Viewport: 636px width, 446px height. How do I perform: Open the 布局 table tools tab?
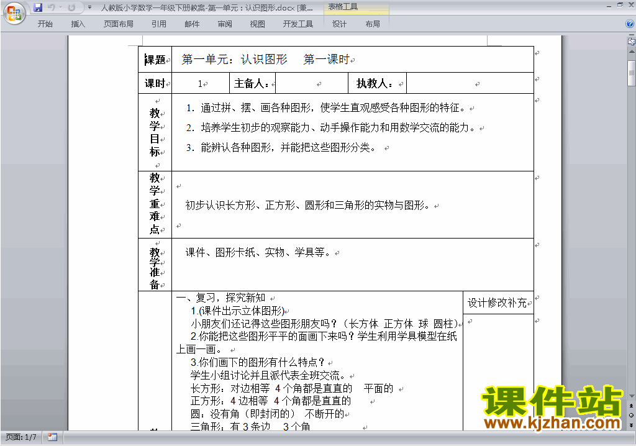pyautogui.click(x=373, y=24)
